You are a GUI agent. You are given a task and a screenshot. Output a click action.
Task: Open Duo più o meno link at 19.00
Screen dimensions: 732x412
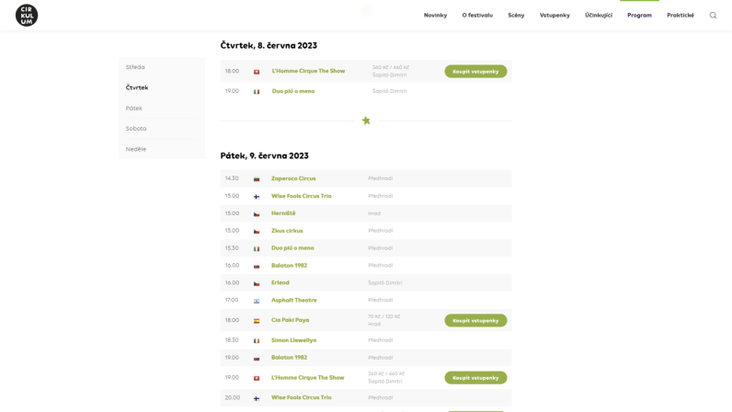coord(293,91)
